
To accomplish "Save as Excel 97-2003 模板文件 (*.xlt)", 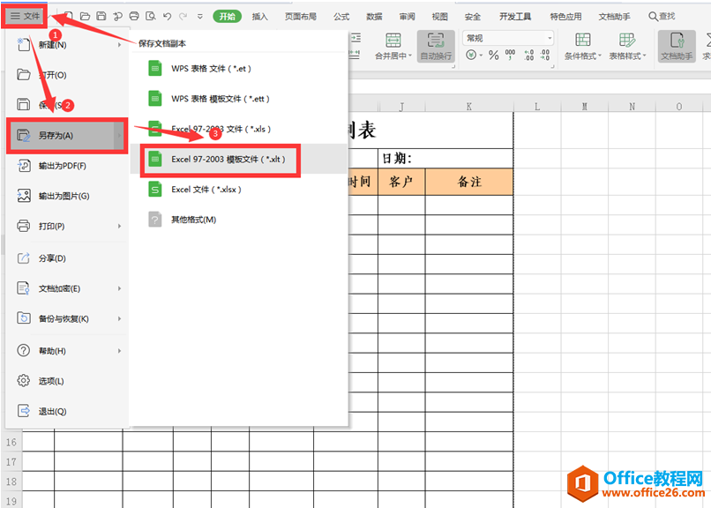I will click(x=239, y=160).
